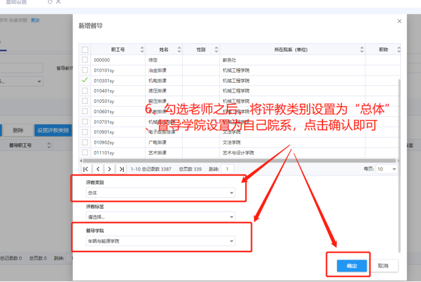The height and width of the screenshot is (282, 421).
Task: Sort table by 职工号 column arrows
Action: [142, 49]
